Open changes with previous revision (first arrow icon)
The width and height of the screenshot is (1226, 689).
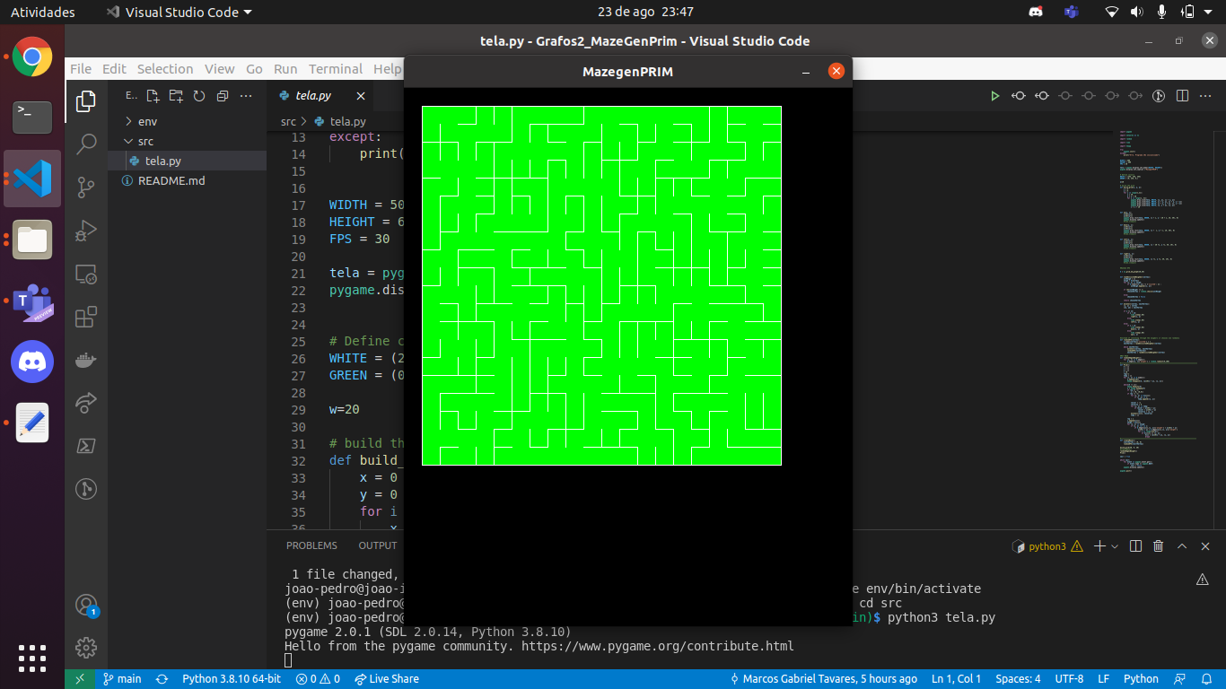[1019, 96]
